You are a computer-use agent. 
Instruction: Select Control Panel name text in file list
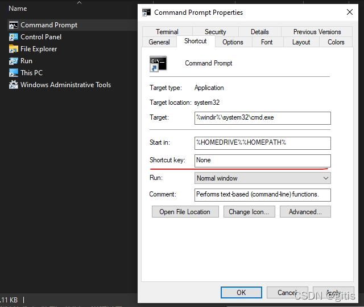pos(41,37)
